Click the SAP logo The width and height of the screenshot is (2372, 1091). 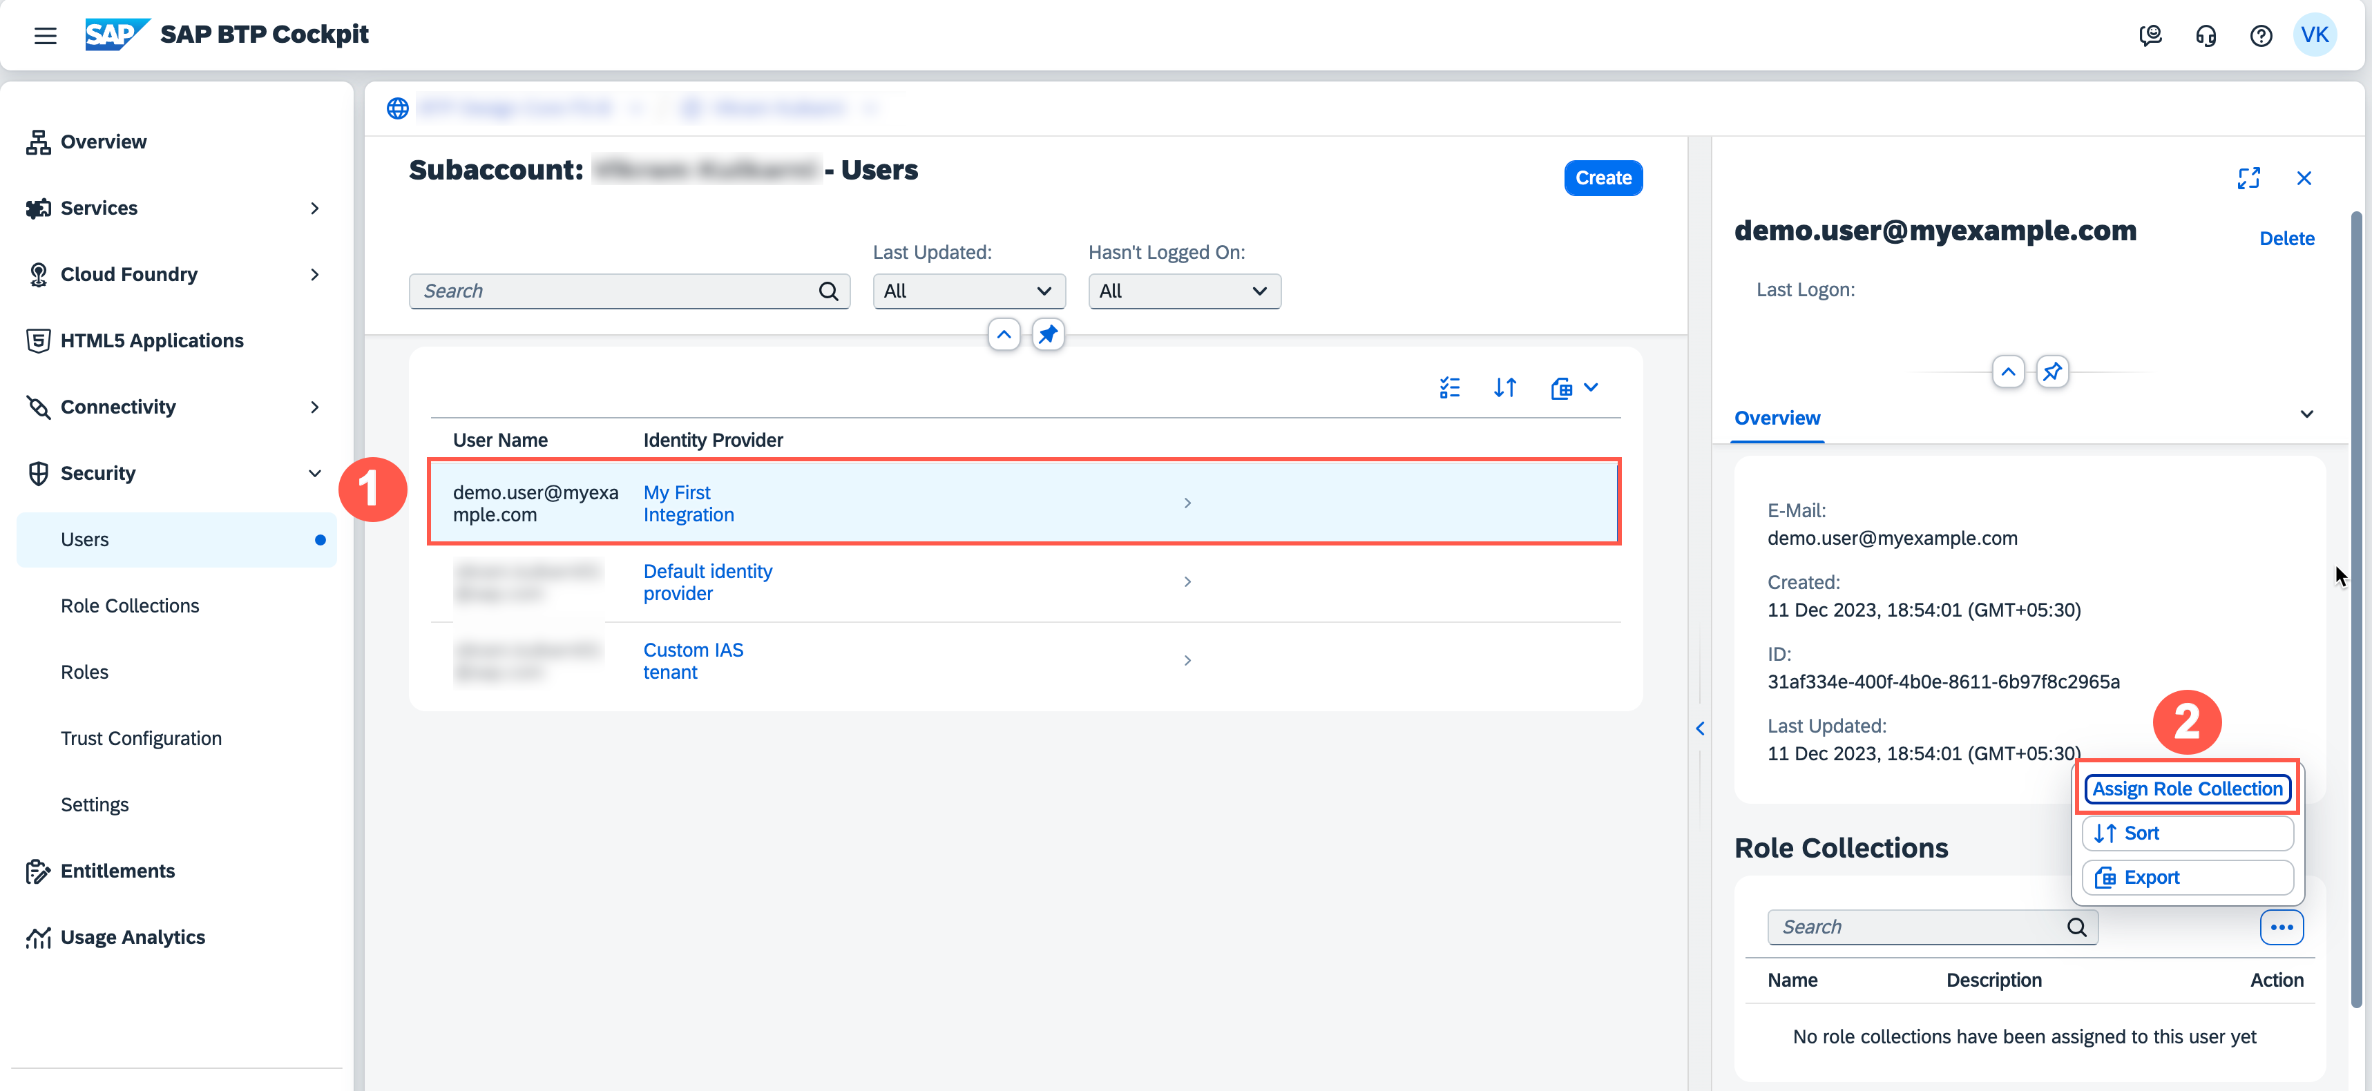pyautogui.click(x=117, y=34)
